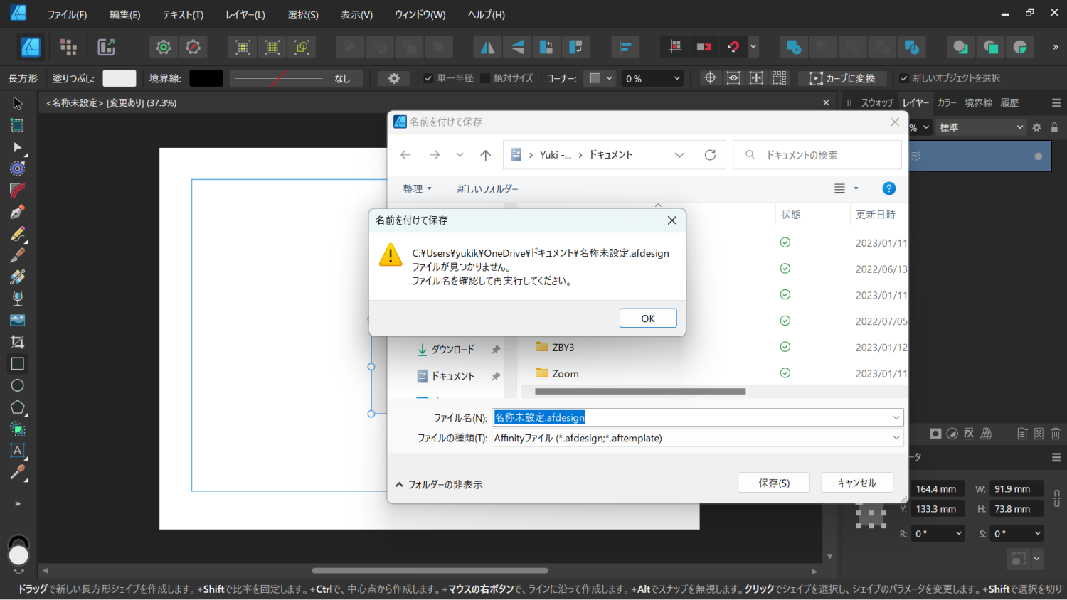Viewport: 1067px width, 600px height.
Task: Select the Rectangle tool
Action: (x=18, y=363)
